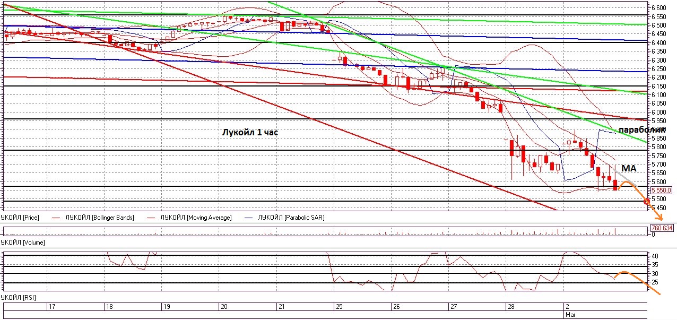The height and width of the screenshot is (320, 677).
Task: Click price scale label 6 000
Action: click(x=658, y=113)
